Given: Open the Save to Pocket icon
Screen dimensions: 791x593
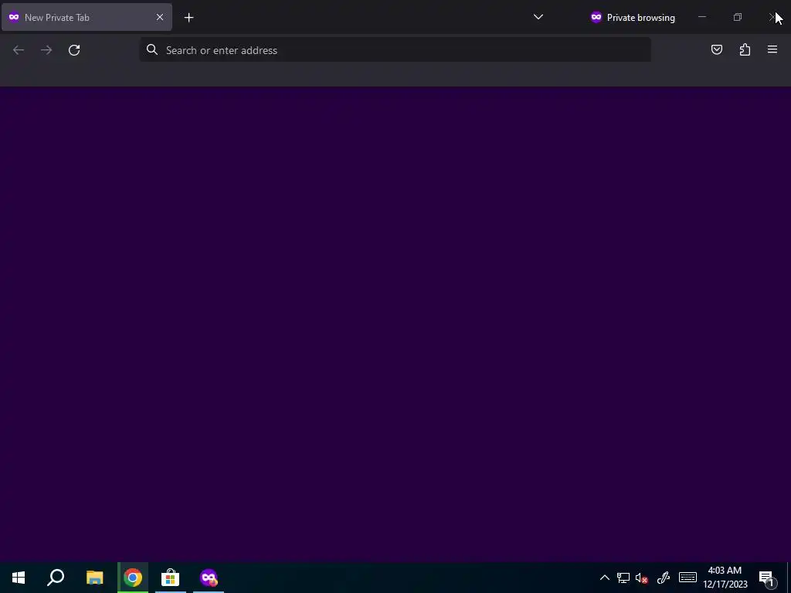Looking at the screenshot, I should [716, 49].
